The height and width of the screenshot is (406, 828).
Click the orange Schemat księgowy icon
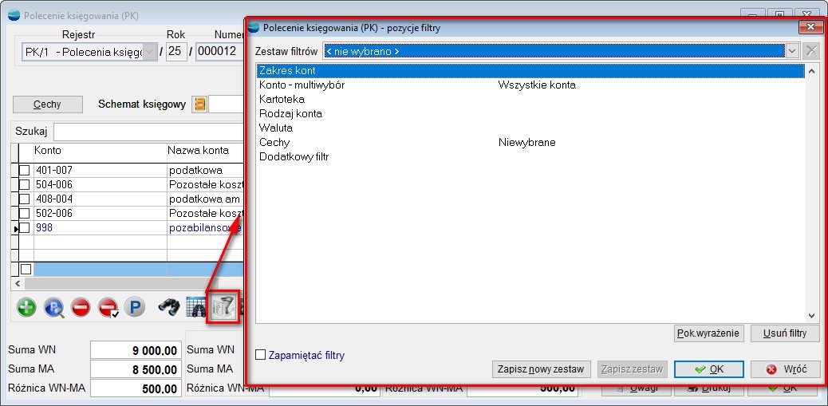tap(199, 104)
